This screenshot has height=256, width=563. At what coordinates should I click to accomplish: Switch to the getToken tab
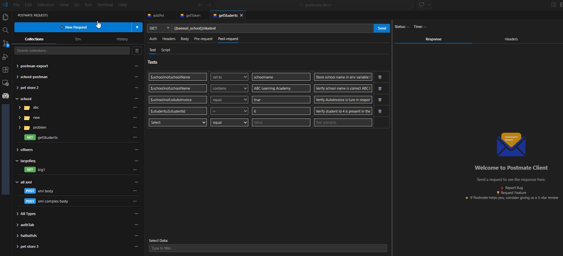point(193,15)
